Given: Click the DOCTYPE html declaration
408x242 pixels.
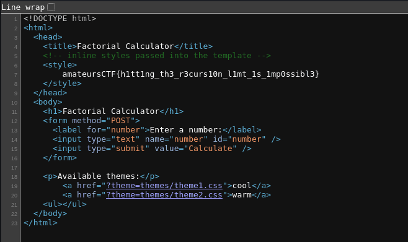Looking at the screenshot, I should point(60,19).
